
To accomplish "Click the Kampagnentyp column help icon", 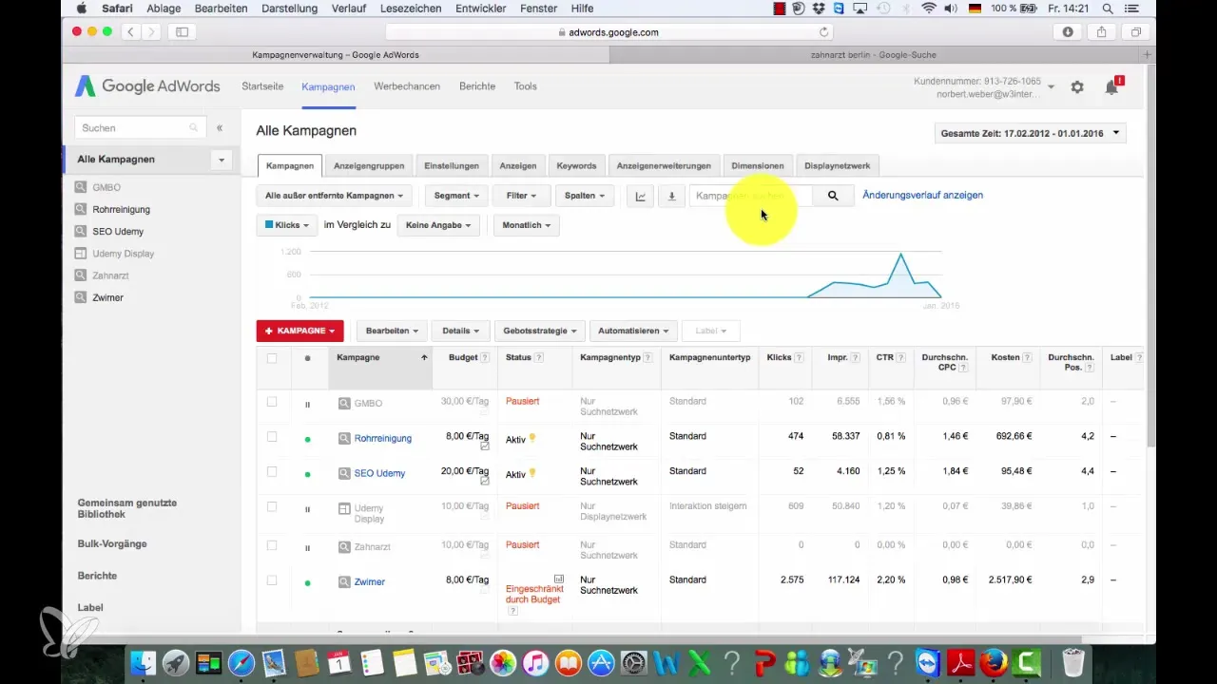I will click(648, 357).
